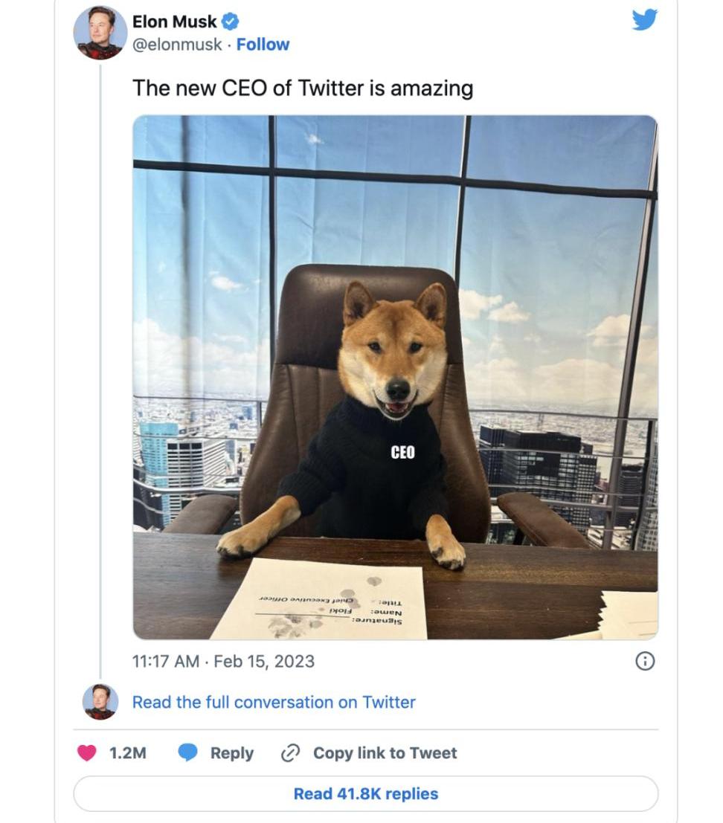This screenshot has width=723, height=823.
Task: Read the full conversation on Twitter
Action: pyautogui.click(x=274, y=702)
